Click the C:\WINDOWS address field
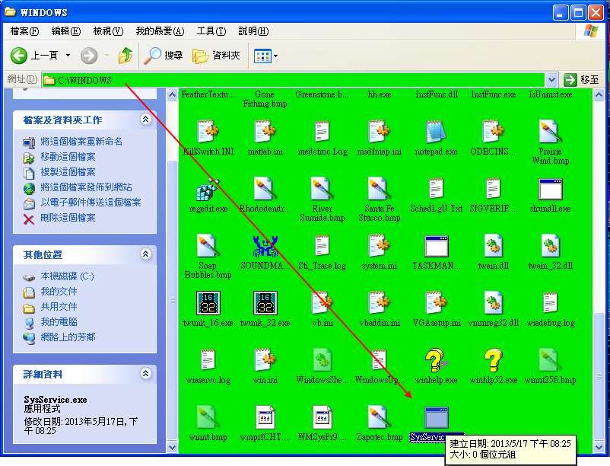 294,80
